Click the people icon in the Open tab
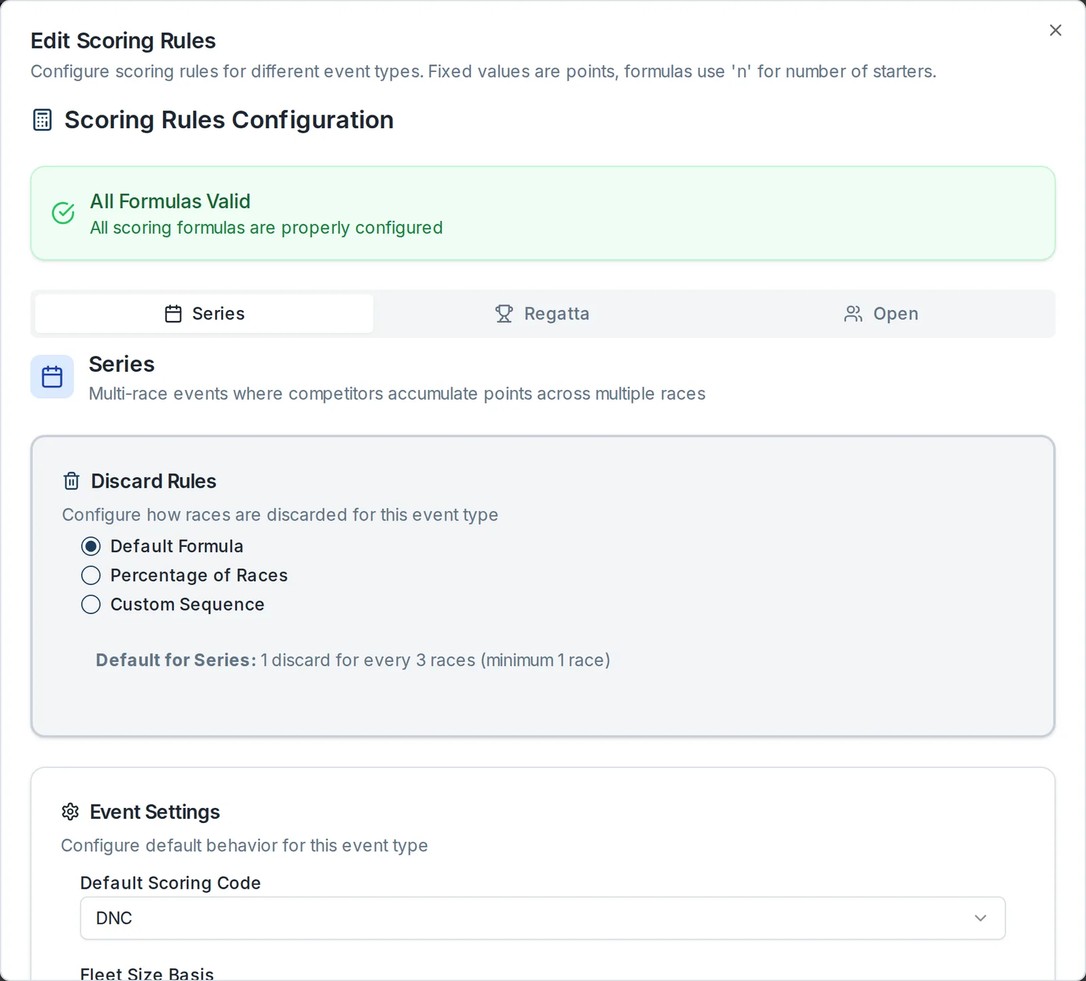This screenshot has width=1086, height=981. [x=853, y=313]
